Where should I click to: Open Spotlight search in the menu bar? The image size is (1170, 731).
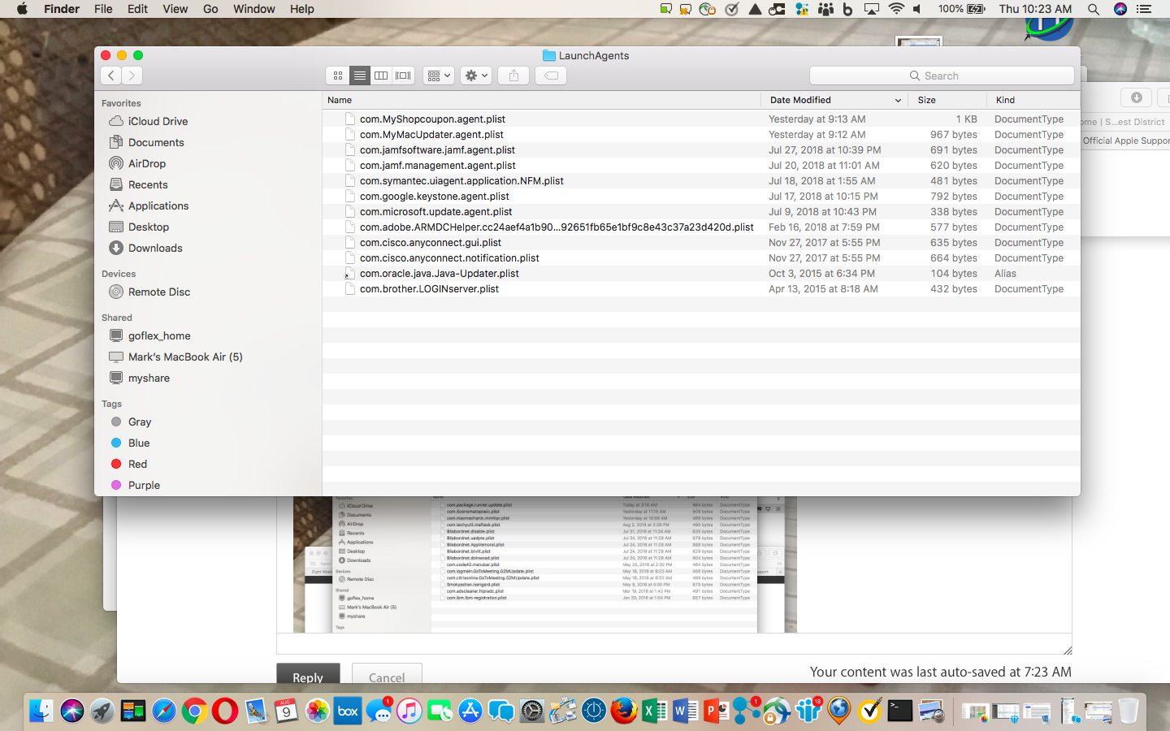[1094, 9]
